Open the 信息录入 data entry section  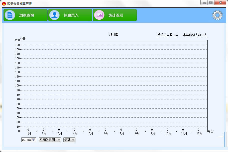click(x=70, y=15)
